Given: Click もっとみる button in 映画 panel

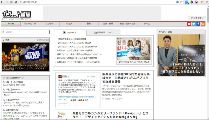Looking at the screenshot, I should click(43, 40).
